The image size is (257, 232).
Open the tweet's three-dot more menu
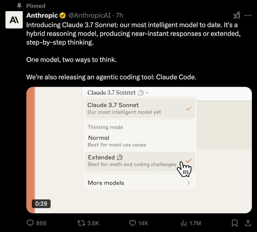[248, 15]
